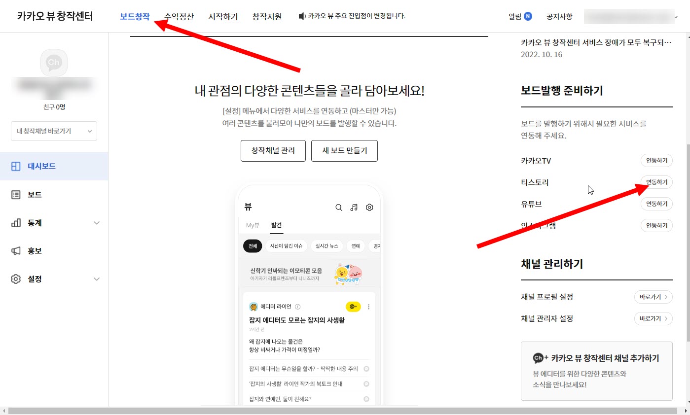Click the info icon beside 에디터 라이언
This screenshot has width=690, height=415.
click(298, 307)
